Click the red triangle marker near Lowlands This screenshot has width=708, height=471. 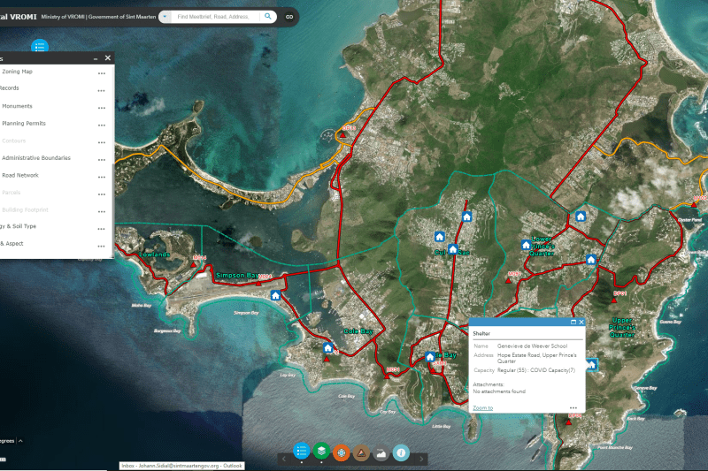pyautogui.click(x=194, y=264)
